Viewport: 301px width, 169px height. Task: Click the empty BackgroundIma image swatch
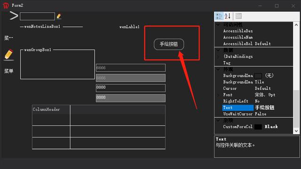[x=258, y=76]
